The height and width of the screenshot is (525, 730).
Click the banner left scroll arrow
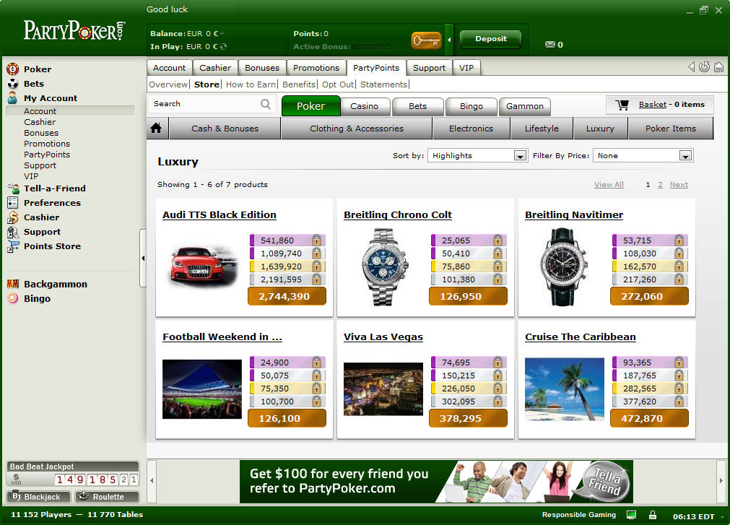[x=152, y=481]
